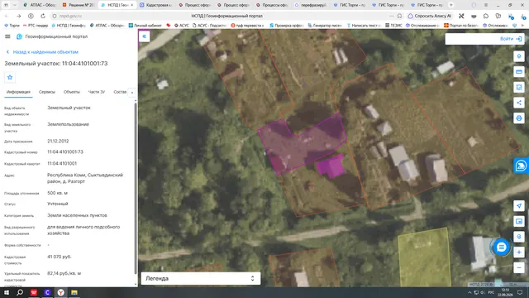
Task: Open the hamburger menu of the portal
Action: [7, 36]
